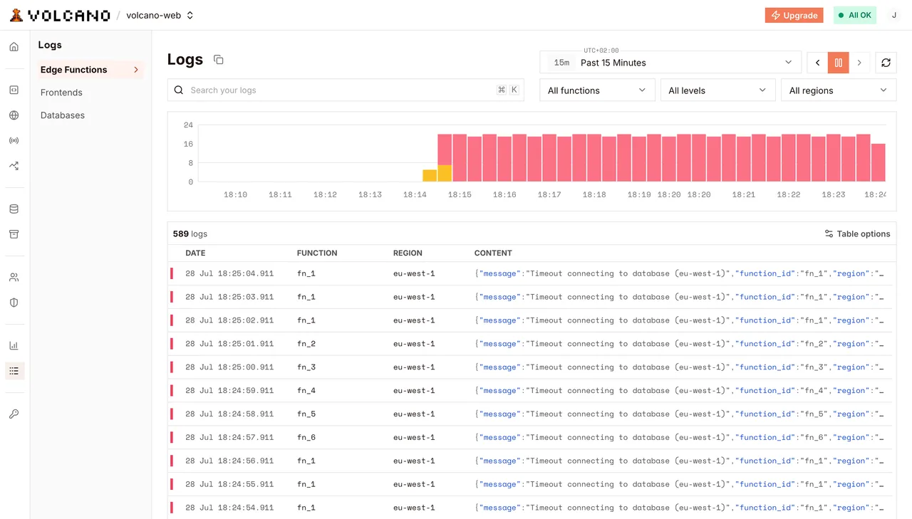Open the volcano-web project switcher
This screenshot has height=519, width=912.
click(160, 15)
